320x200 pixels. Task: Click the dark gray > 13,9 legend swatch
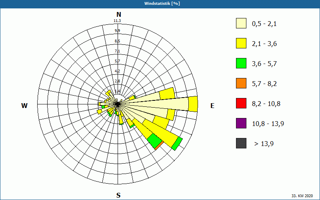click(241, 143)
